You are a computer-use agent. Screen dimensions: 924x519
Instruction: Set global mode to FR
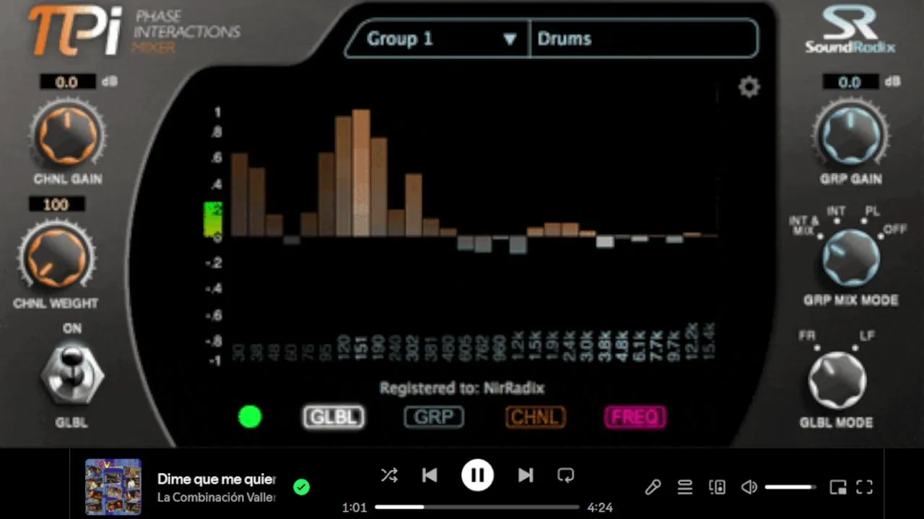click(807, 336)
